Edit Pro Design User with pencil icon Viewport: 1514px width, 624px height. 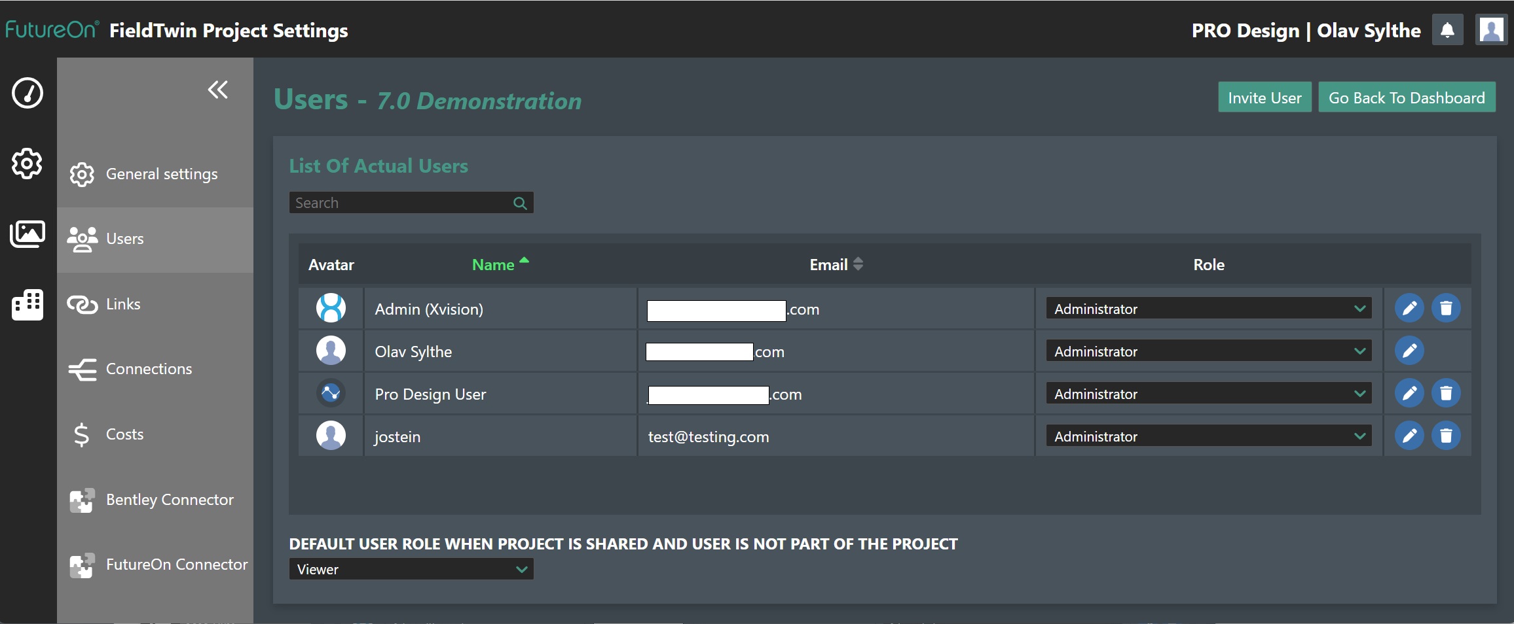(x=1409, y=393)
